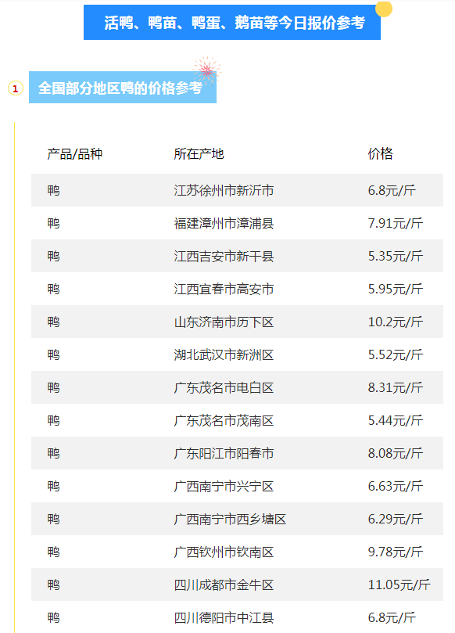Viewport: 455px width, 633px height.
Task: Select the 所在产地 column header
Action: point(199,154)
